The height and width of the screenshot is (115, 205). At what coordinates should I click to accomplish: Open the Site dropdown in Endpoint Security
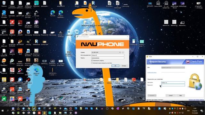pyautogui.click(x=173, y=67)
